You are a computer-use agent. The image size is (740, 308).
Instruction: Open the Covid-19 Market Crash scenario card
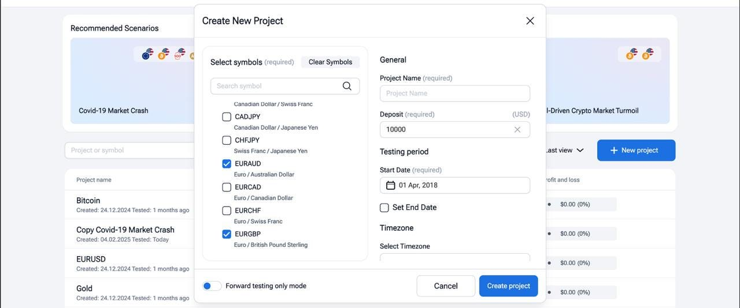(132, 81)
